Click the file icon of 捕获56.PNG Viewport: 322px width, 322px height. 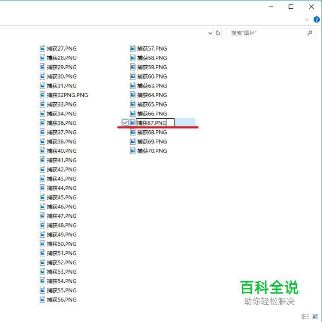point(42,299)
